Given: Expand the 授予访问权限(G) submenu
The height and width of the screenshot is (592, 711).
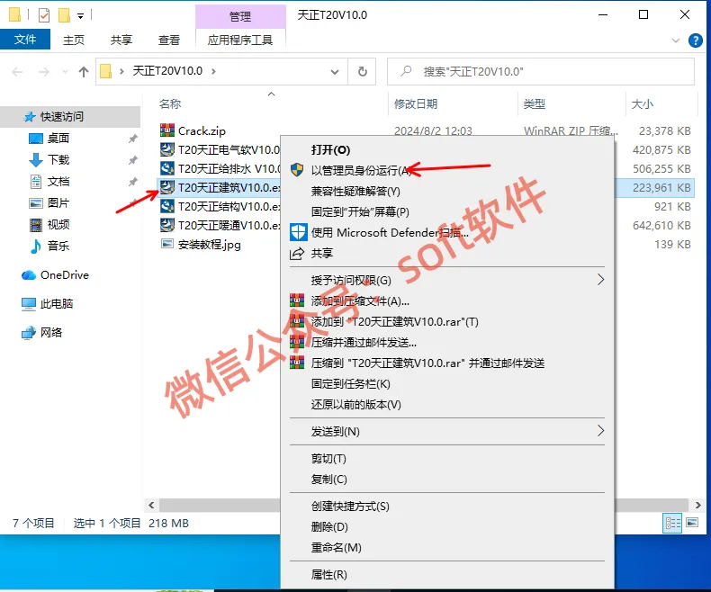Looking at the screenshot, I should click(x=601, y=280).
